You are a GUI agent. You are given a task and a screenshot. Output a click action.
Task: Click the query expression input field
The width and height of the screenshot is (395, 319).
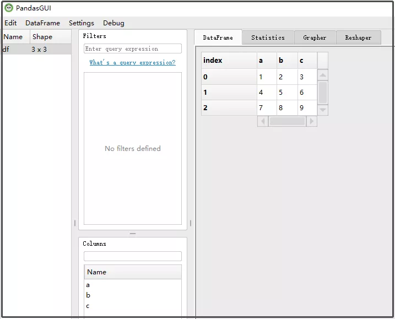coord(133,48)
